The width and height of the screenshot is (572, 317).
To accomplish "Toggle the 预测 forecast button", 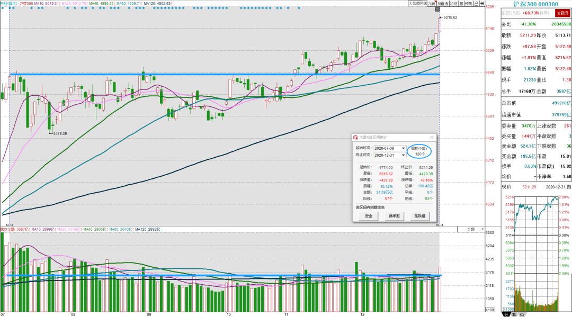I will click(469, 4).
